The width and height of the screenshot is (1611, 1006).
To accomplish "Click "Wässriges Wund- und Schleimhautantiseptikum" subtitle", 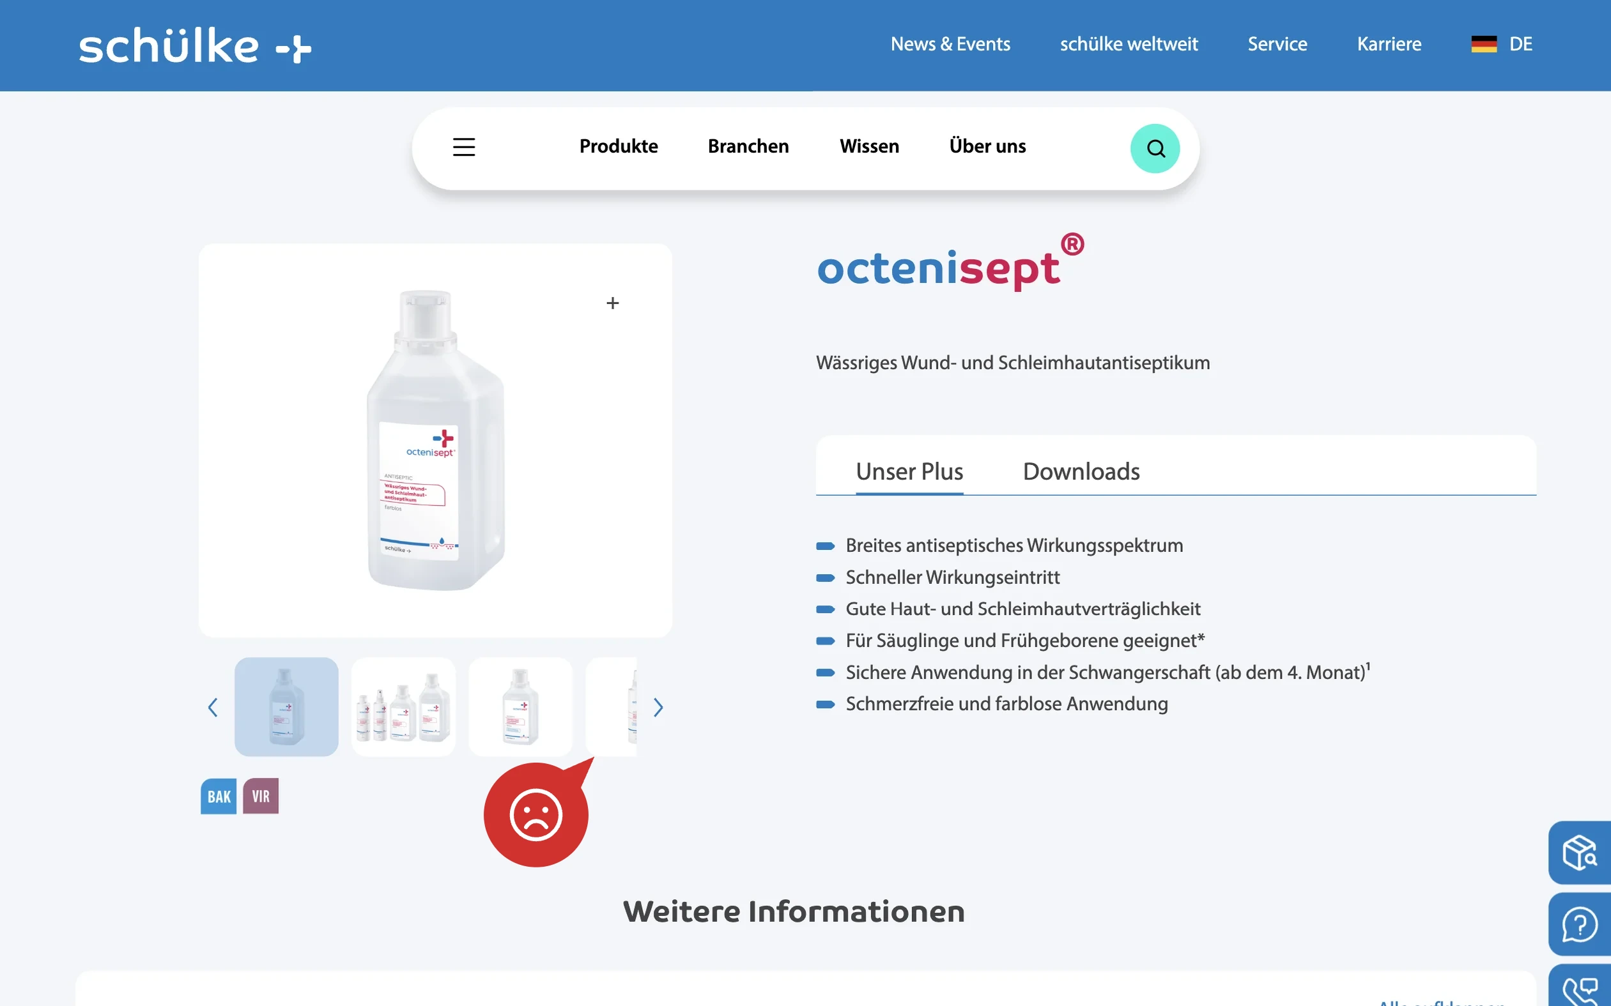I will pos(1014,363).
